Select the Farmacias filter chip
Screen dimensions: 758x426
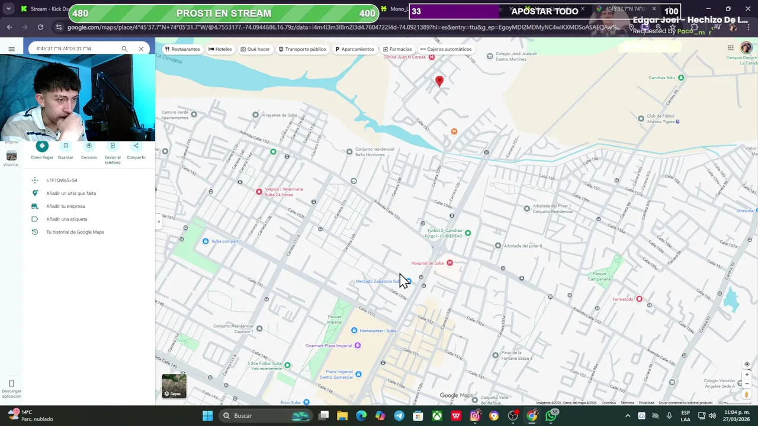point(397,49)
